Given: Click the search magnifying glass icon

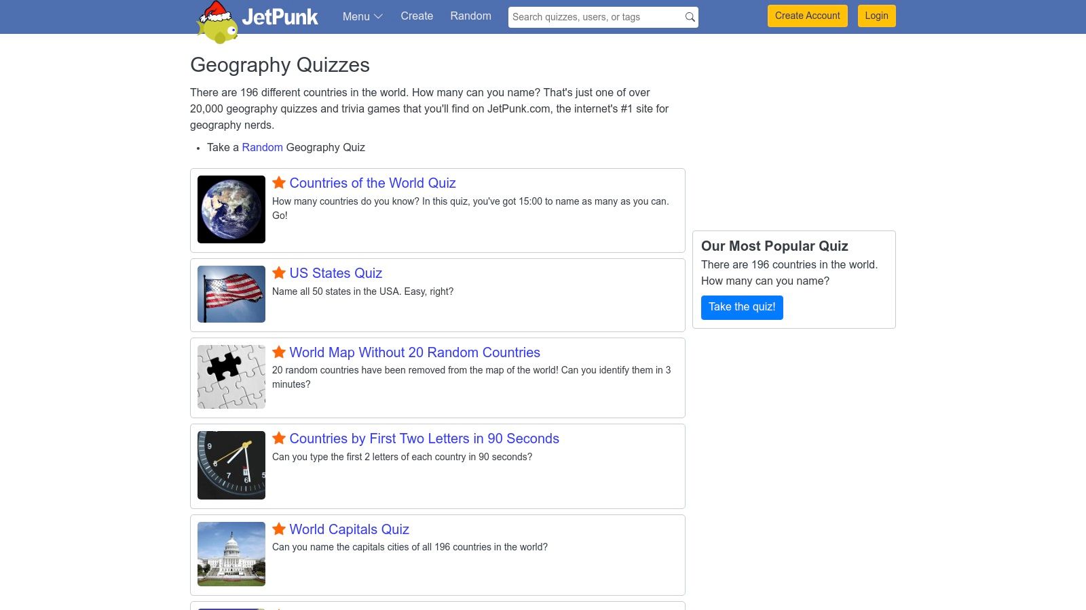Looking at the screenshot, I should 689,16.
